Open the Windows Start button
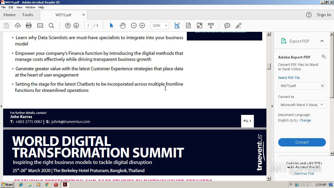Screen dimensions: 334x188 pyautogui.click(x=7, y=185)
